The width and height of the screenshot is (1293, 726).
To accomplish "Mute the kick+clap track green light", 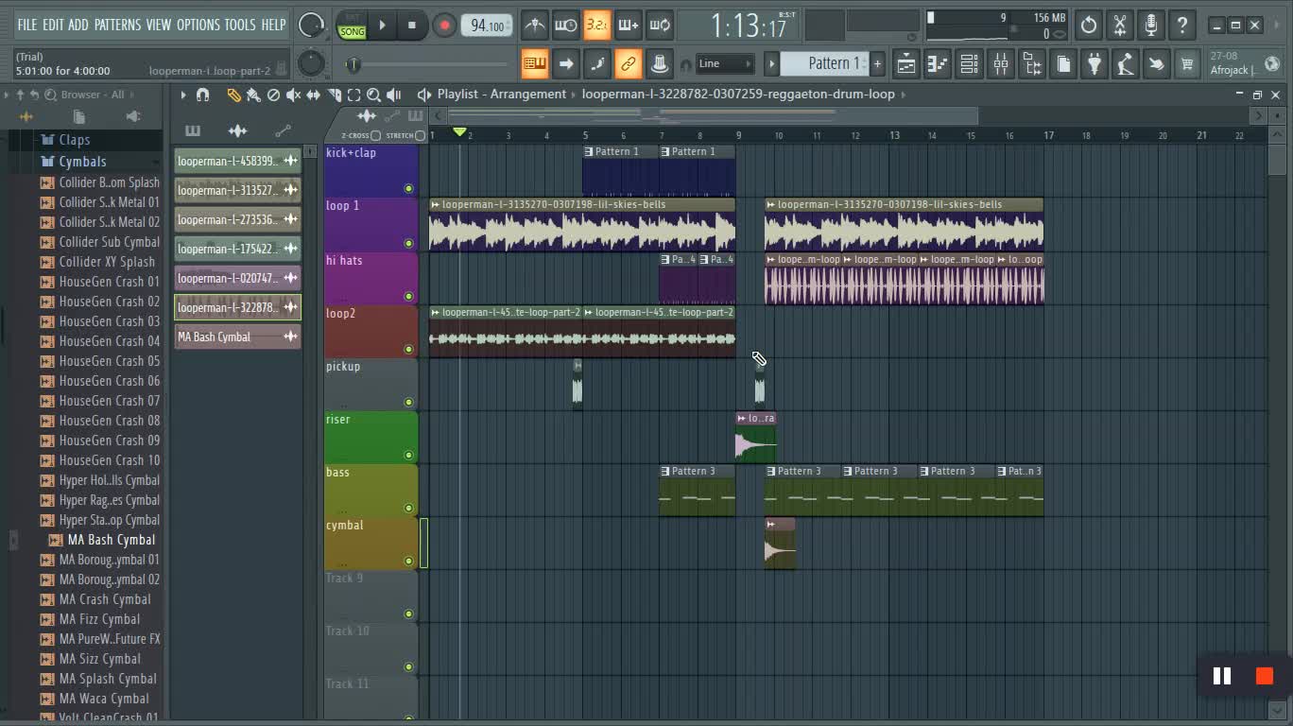I will pos(408,189).
